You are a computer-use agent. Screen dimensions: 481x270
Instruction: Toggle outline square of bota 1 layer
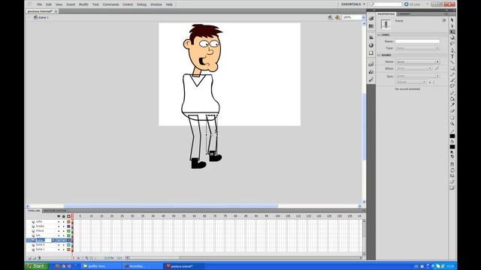click(x=68, y=250)
